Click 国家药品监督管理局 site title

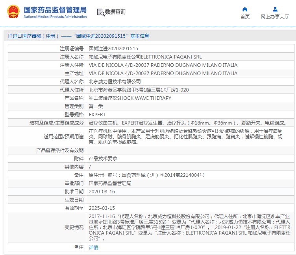click(55, 10)
